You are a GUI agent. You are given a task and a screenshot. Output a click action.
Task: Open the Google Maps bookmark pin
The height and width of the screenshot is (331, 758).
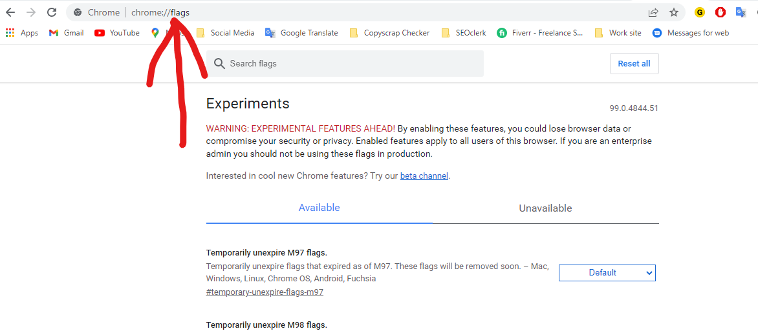[x=155, y=33]
